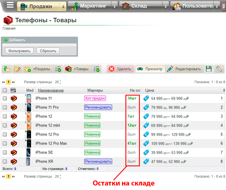Open the wrench settings tool

(x=219, y=69)
